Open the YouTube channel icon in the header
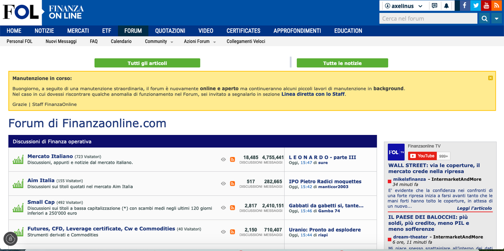The height and width of the screenshot is (251, 504). click(x=486, y=6)
